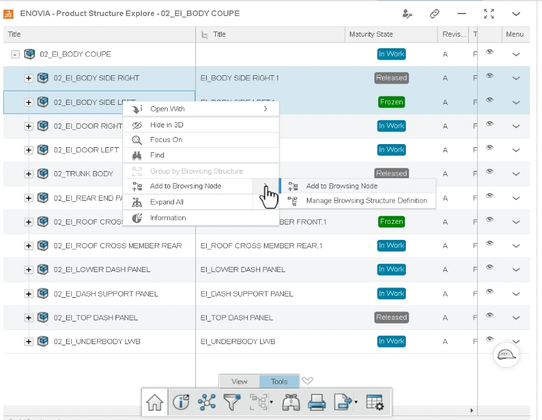Click the binoculars Find icon in toolbar
Viewport: 542px width, 420px height.
[x=291, y=403]
